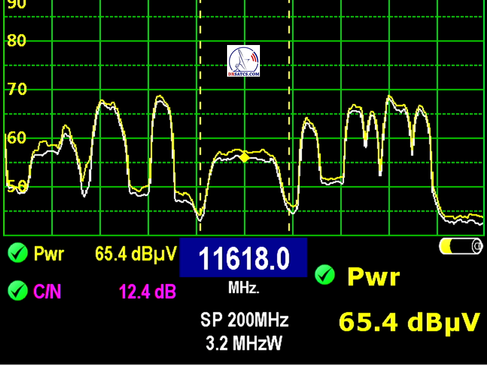Click the yellow battery level icon
The height and width of the screenshot is (365, 487).
[461, 246]
